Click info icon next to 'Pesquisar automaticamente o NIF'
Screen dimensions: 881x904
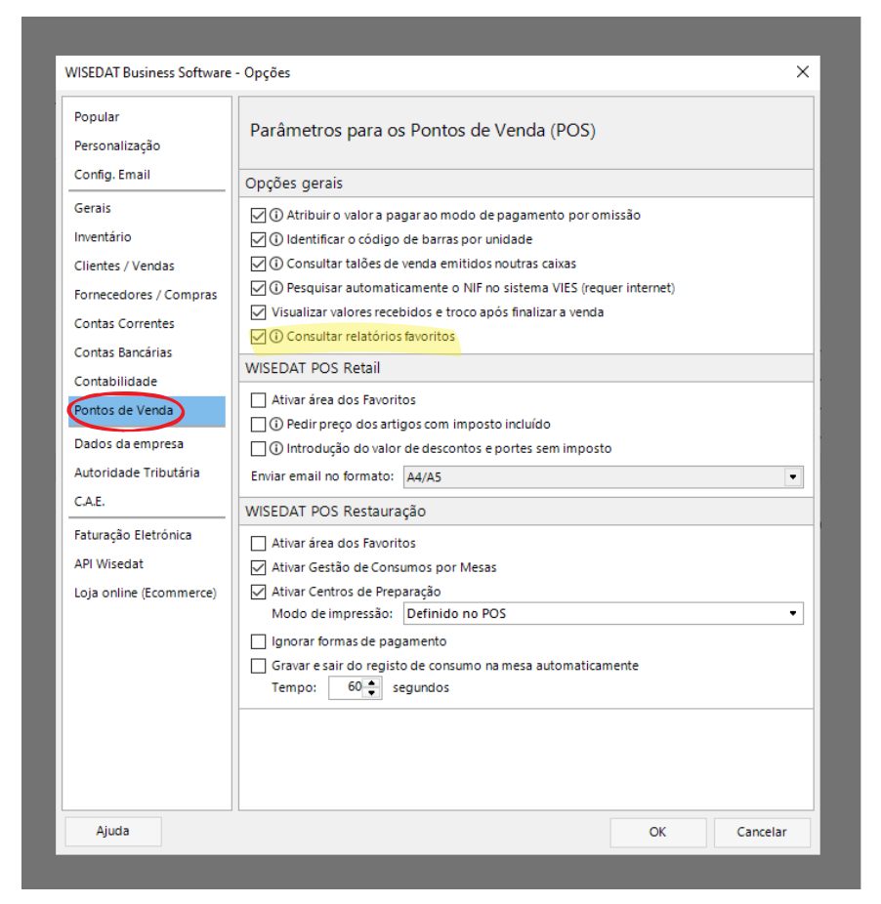click(x=276, y=288)
